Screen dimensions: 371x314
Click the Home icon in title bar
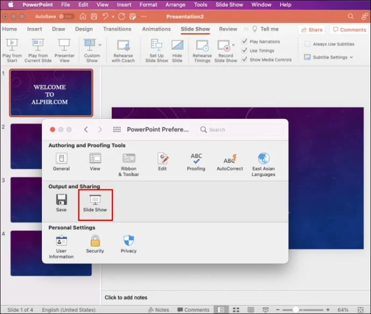pyautogui.click(x=83, y=16)
